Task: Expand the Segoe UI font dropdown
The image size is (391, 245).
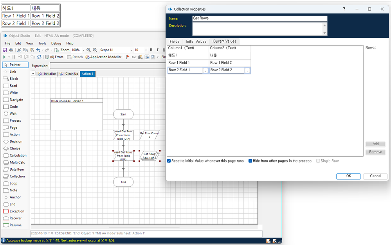Action: (132, 50)
